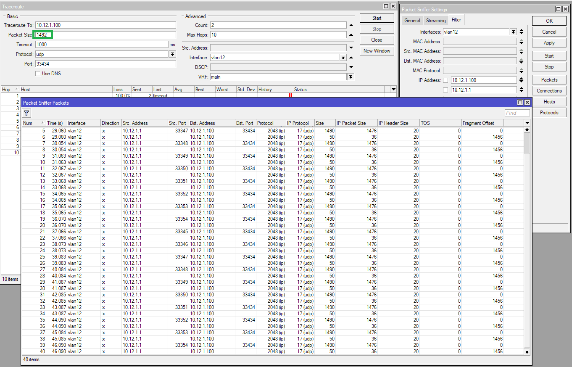Stop the packet sniffer
Screen dimensions: 572x367
549,67
